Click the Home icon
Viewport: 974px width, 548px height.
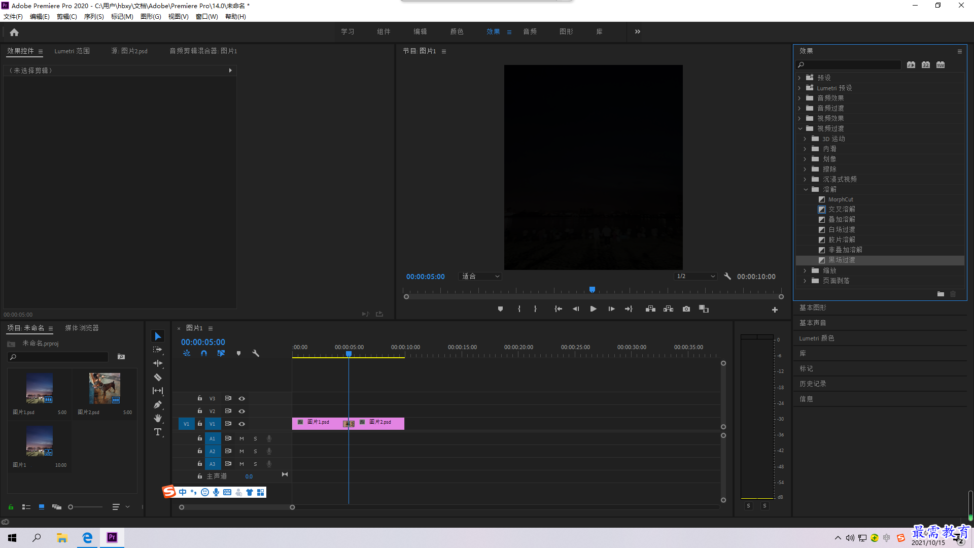click(x=14, y=32)
